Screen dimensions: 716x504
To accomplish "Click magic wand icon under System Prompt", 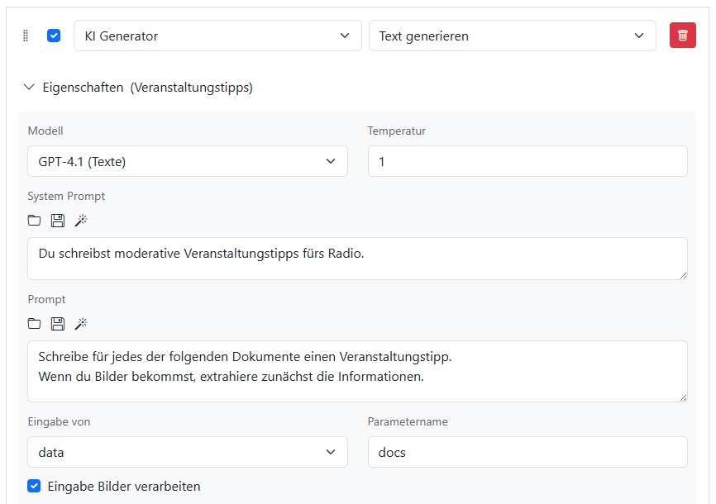I will click(x=81, y=221).
